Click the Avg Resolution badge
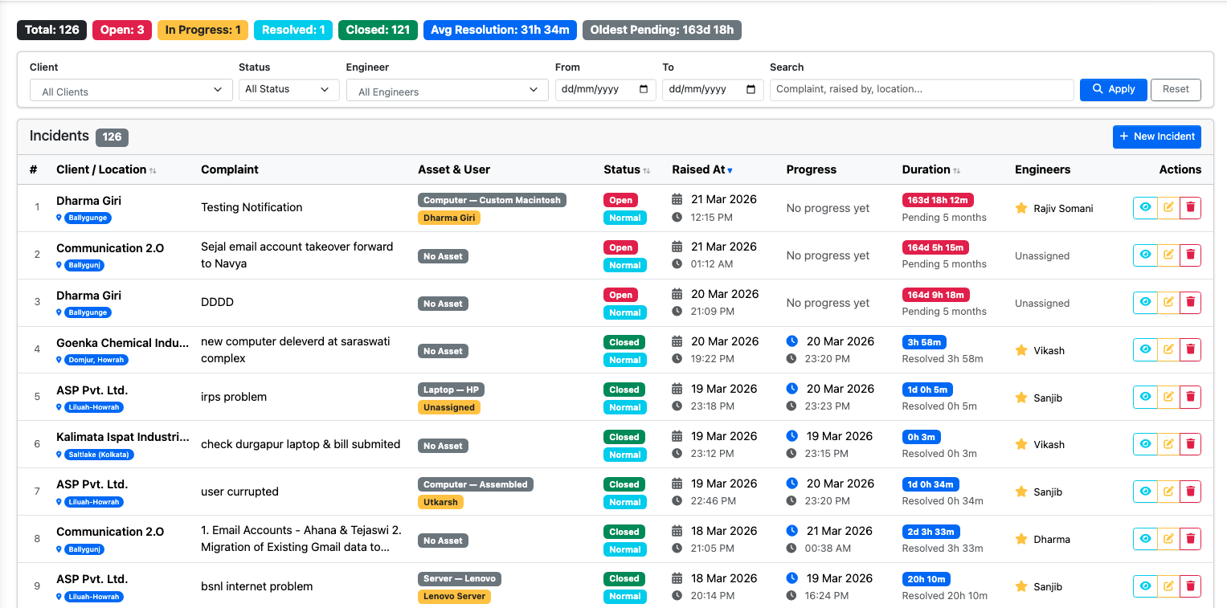The image size is (1227, 608). [500, 30]
